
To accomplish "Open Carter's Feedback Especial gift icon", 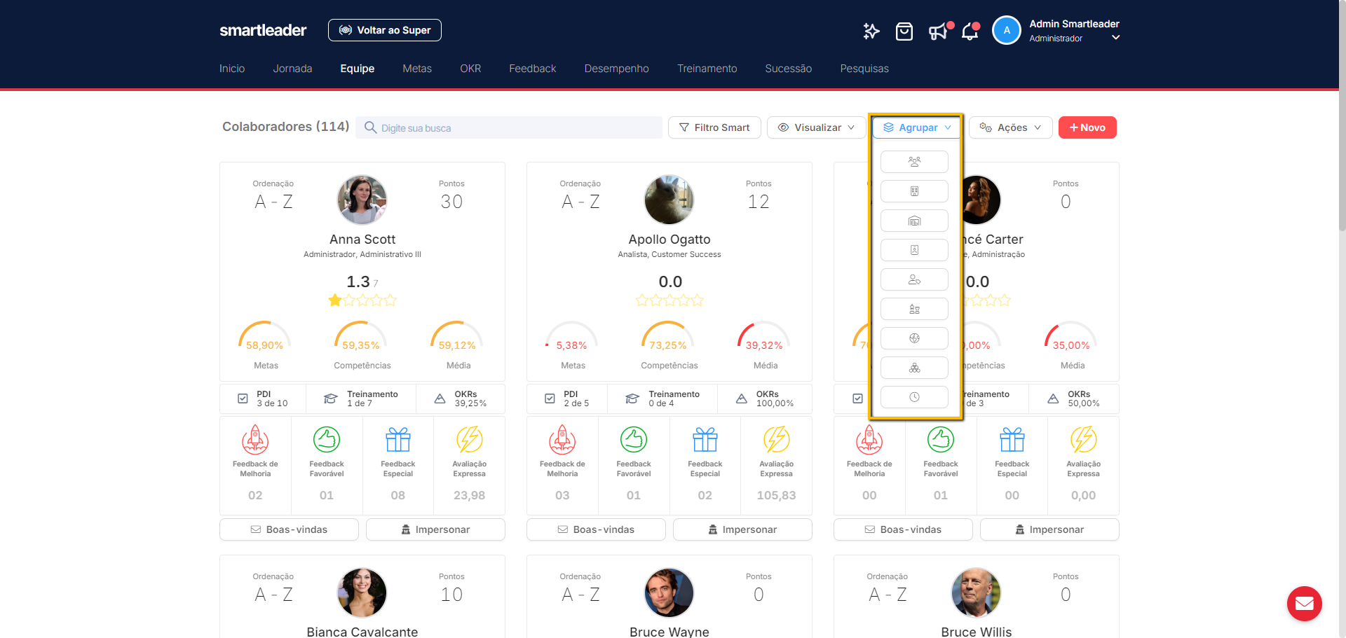I will (1012, 440).
